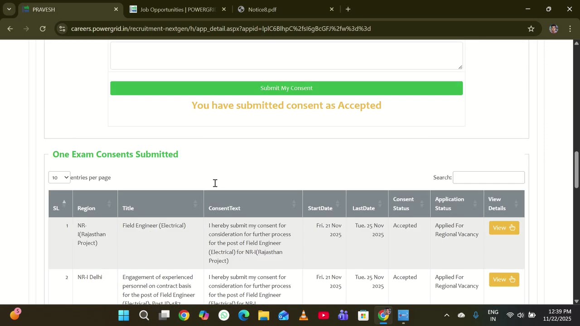Sort table by Consent Status column

(x=409, y=204)
